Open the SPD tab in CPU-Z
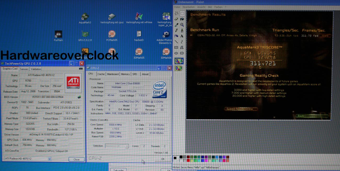340x171 pixels. 135,74
